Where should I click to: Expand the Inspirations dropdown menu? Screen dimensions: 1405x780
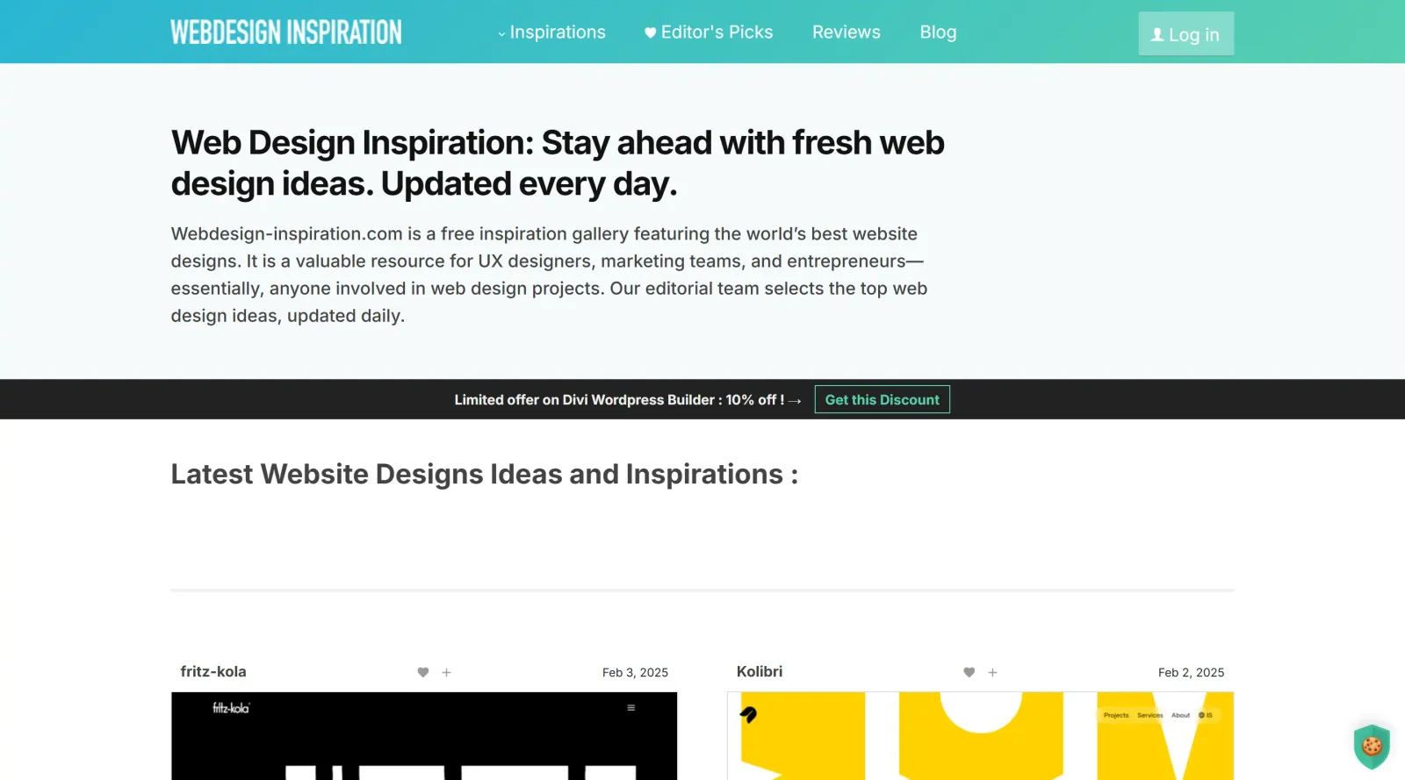click(557, 32)
